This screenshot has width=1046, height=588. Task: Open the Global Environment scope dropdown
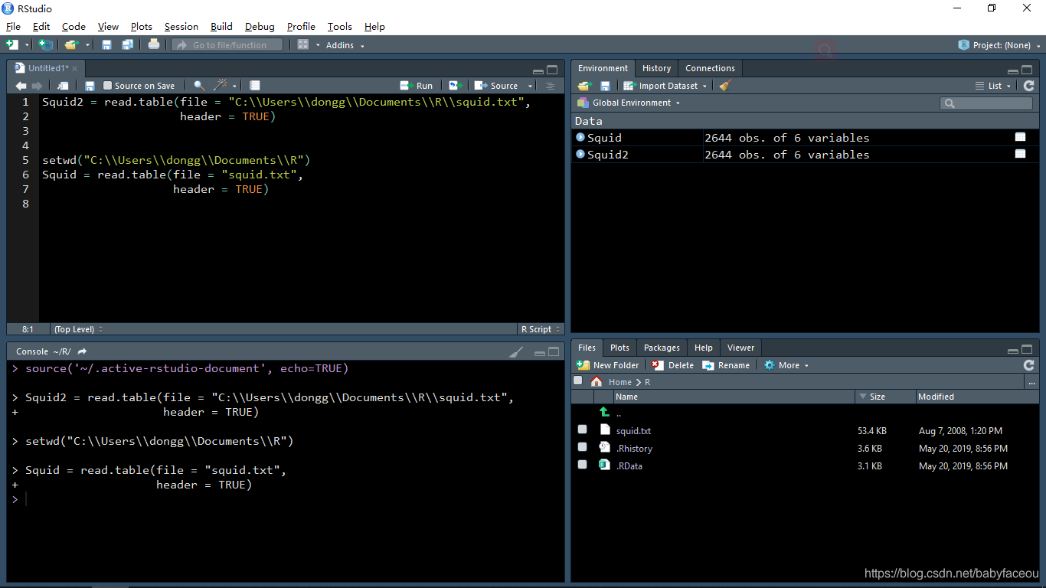[629, 103]
